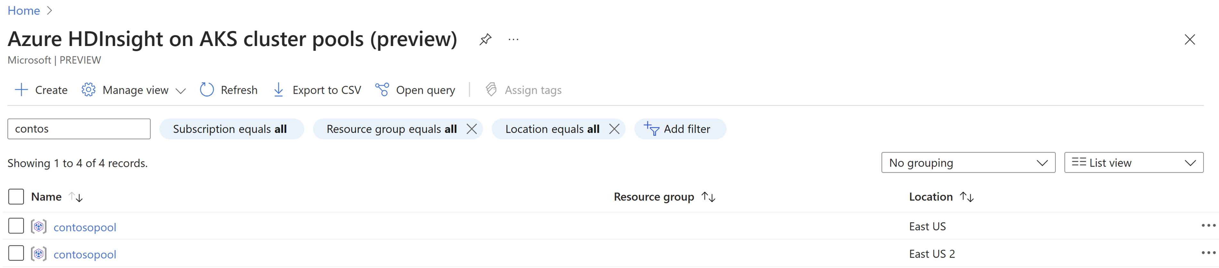The image size is (1219, 268).
Task: Open query for this resource list
Action: pyautogui.click(x=415, y=90)
